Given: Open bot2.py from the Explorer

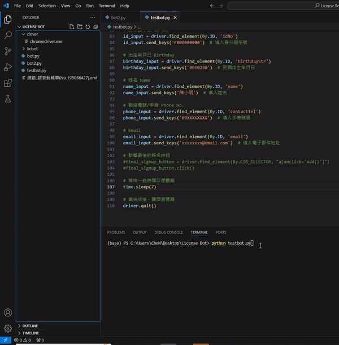Looking at the screenshot, I should [58, 63].
